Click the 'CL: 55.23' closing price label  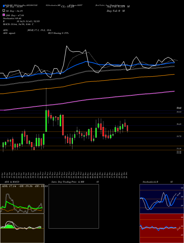68,7
